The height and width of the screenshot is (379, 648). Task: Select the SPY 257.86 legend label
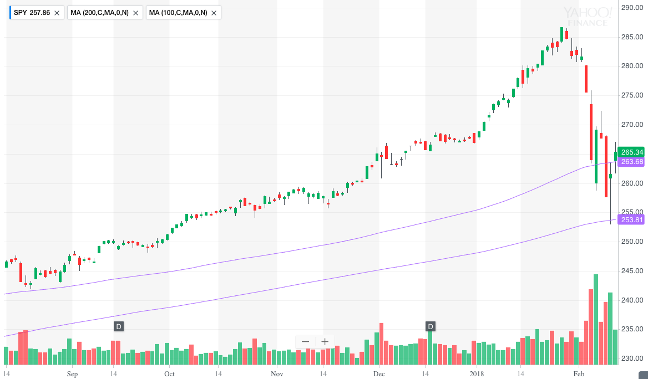(x=32, y=13)
